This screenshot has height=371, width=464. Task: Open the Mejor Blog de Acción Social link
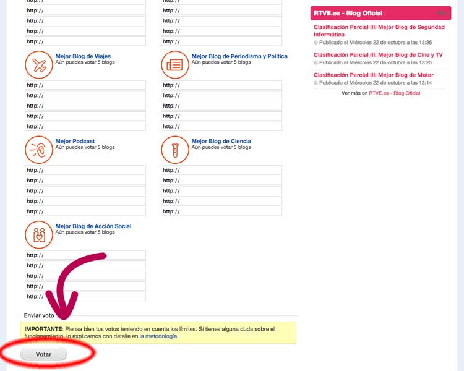pos(93,226)
